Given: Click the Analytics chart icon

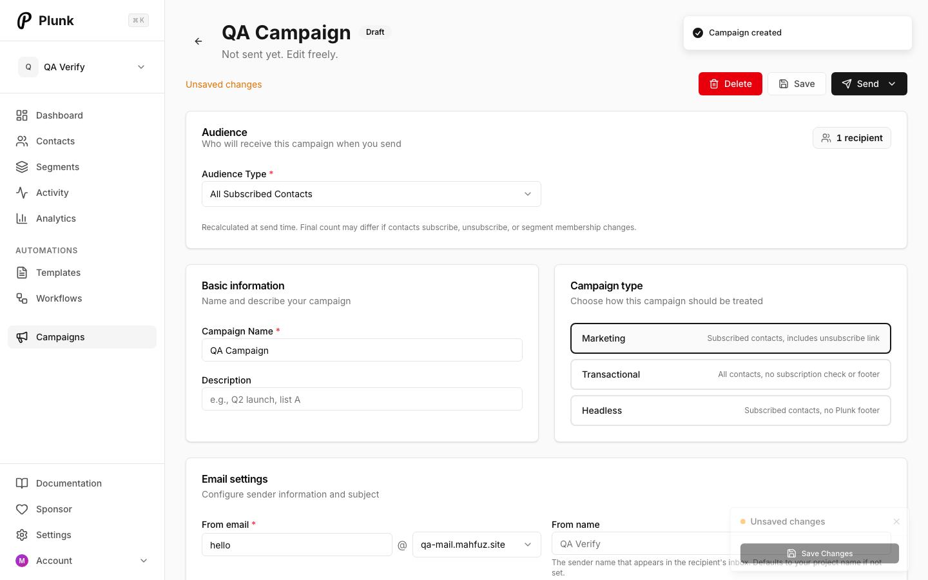Looking at the screenshot, I should (22, 218).
